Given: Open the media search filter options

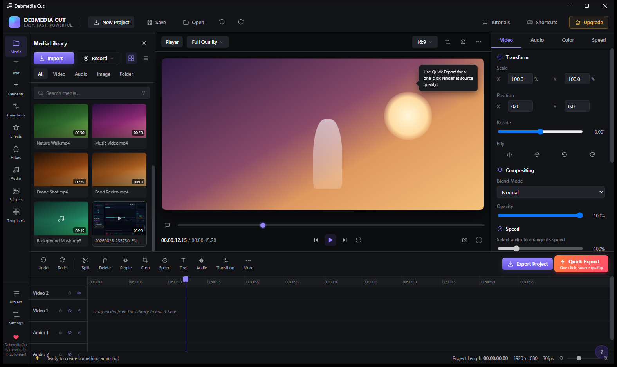Looking at the screenshot, I should tap(143, 93).
